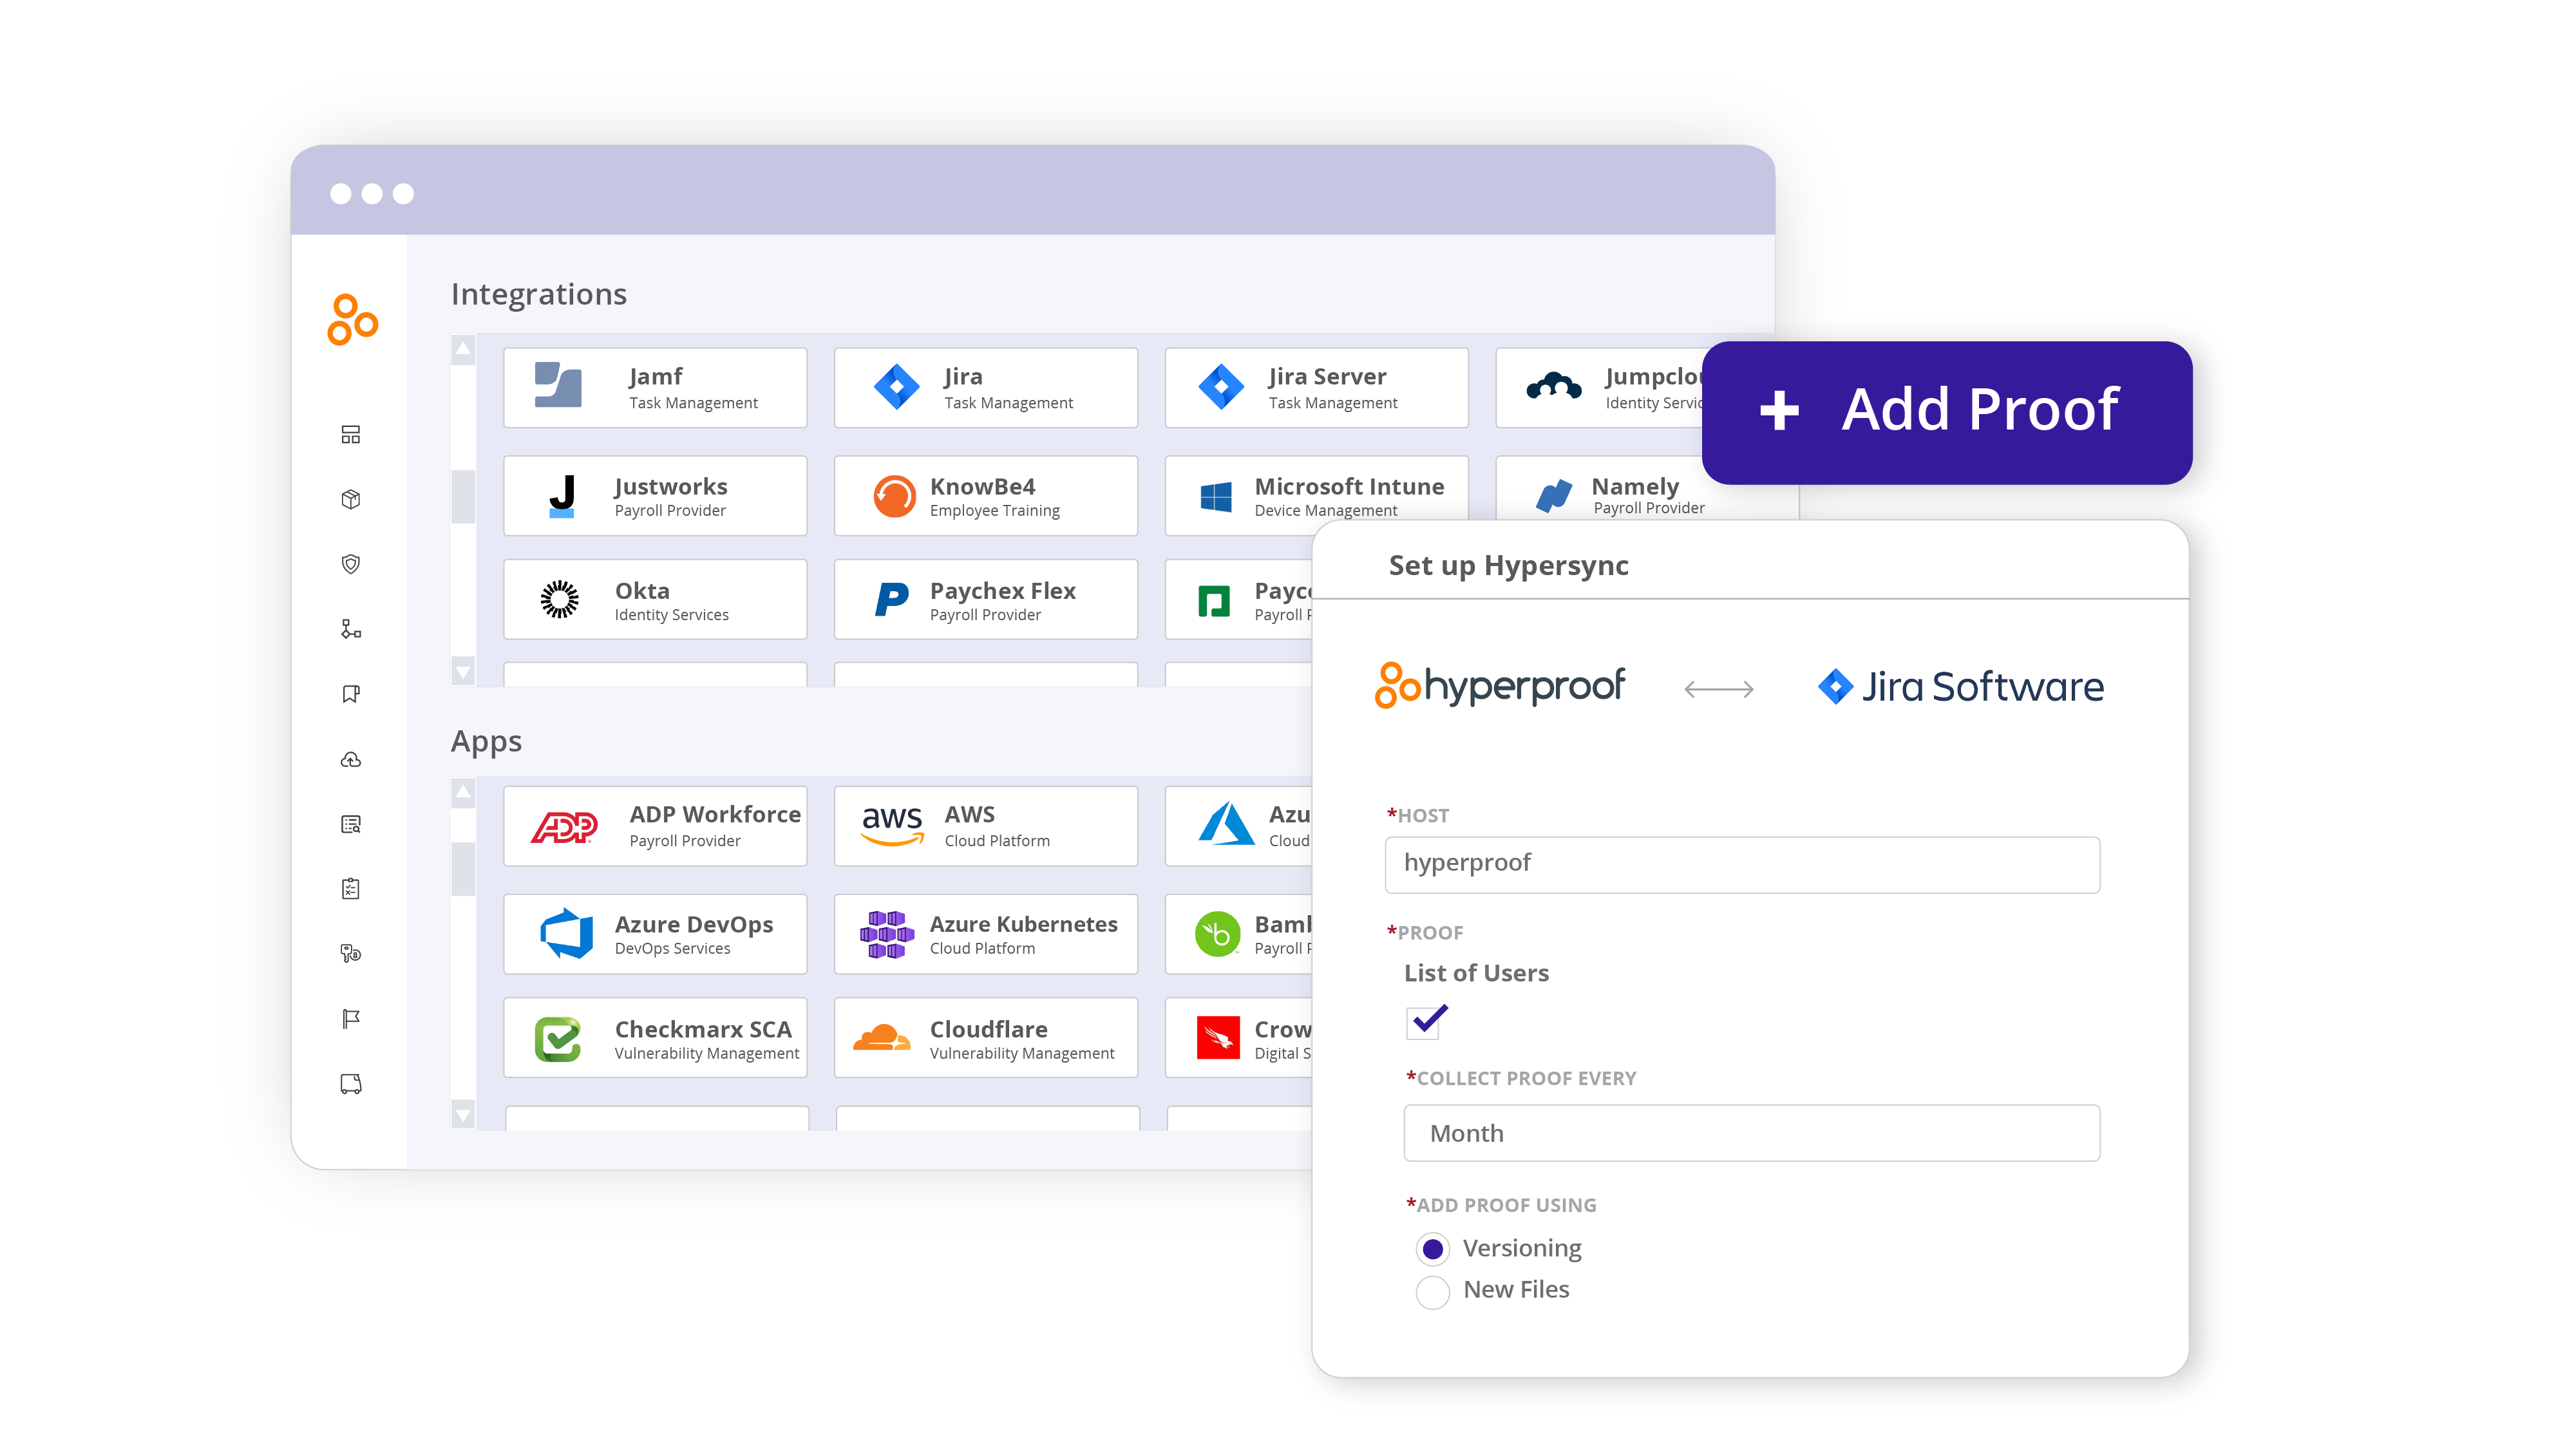Image resolution: width=2576 pixels, height=1449 pixels.
Task: Choose the New Files radio option
Action: [x=1432, y=1291]
